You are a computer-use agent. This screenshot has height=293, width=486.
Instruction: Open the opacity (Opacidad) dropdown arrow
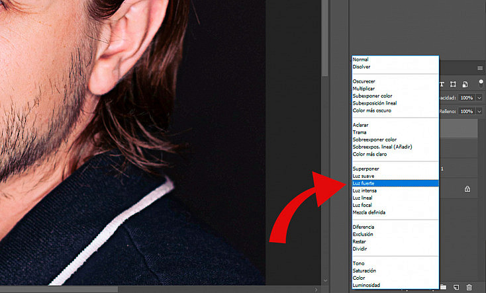click(479, 98)
